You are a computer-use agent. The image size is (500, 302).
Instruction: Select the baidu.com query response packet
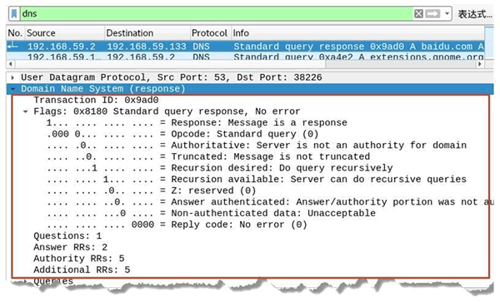tap(246, 47)
